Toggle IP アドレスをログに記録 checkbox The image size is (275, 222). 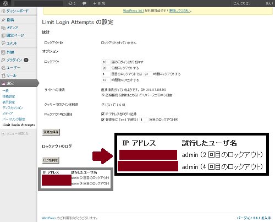click(x=103, y=114)
